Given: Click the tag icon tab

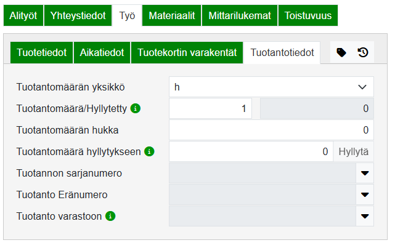Looking at the screenshot, I should pyautogui.click(x=341, y=53).
